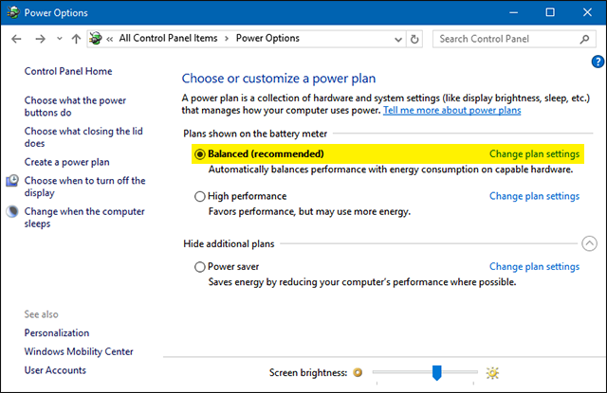Click the blue Help question mark icon

tap(598, 62)
